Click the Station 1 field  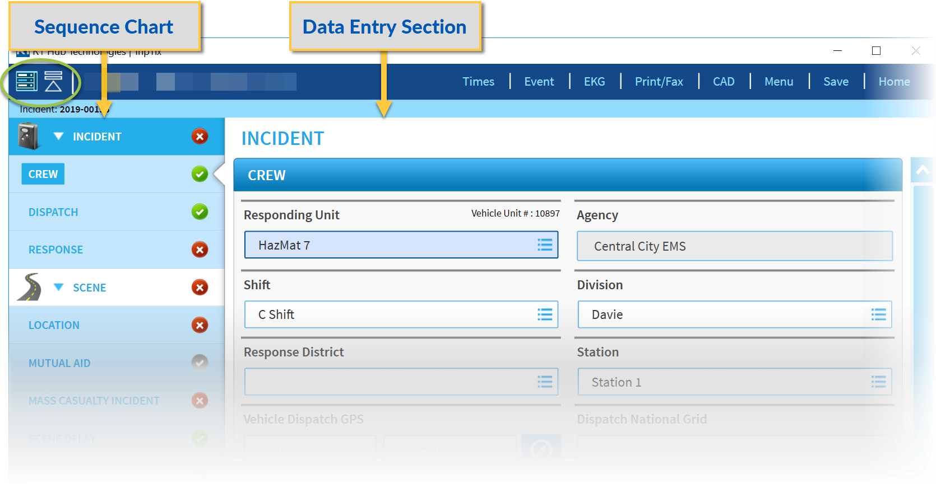click(x=735, y=382)
